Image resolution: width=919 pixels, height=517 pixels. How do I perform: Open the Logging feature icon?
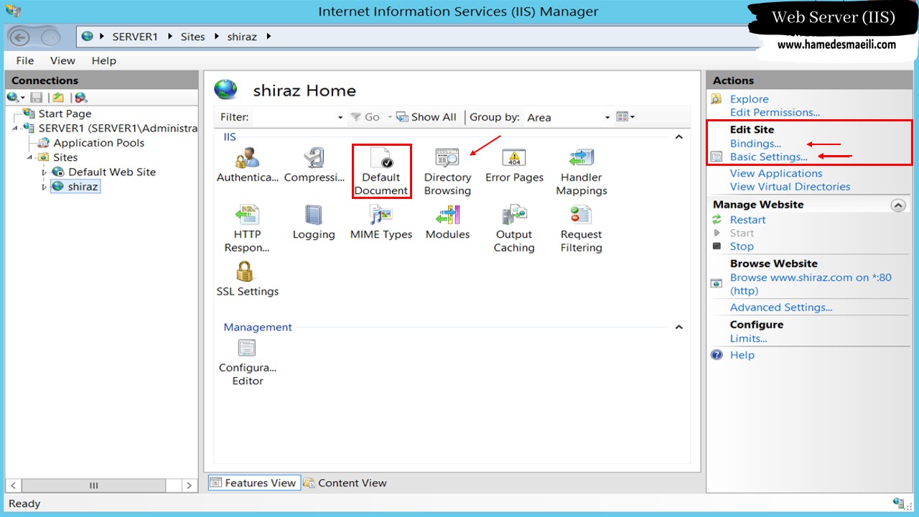coord(314,223)
